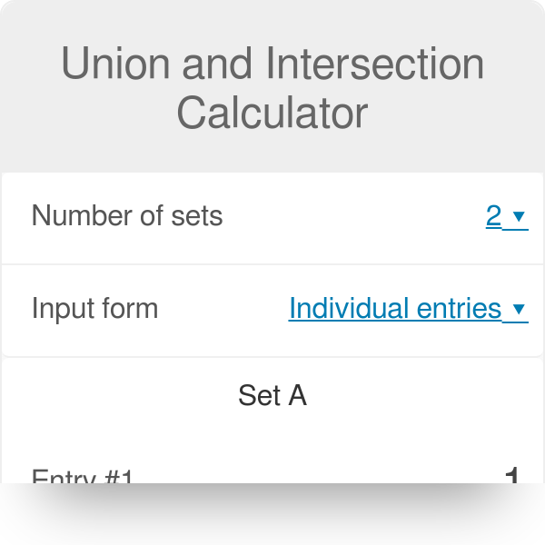Click the Entry #1 label text

(82, 476)
